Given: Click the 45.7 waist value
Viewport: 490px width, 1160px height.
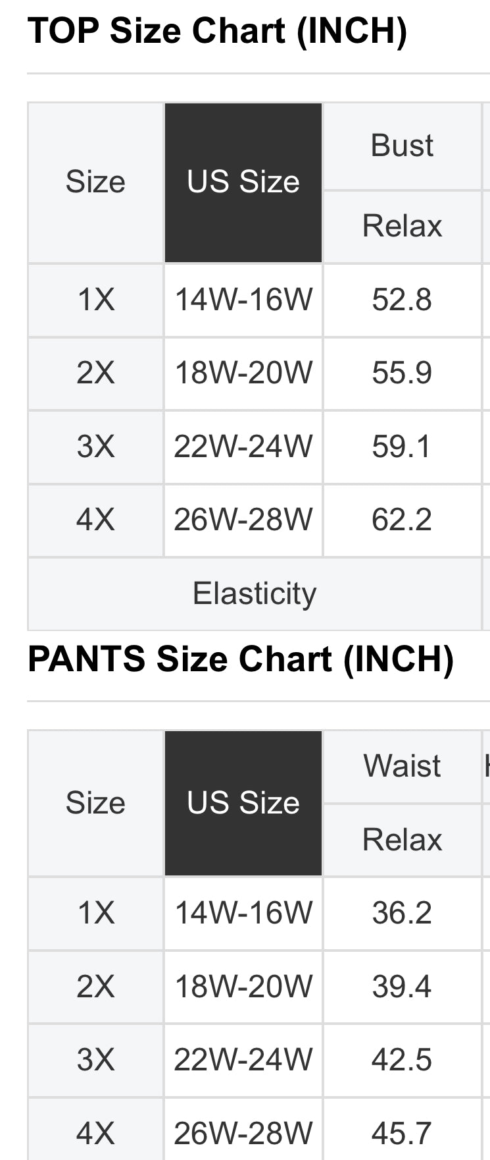Looking at the screenshot, I should tap(402, 1133).
